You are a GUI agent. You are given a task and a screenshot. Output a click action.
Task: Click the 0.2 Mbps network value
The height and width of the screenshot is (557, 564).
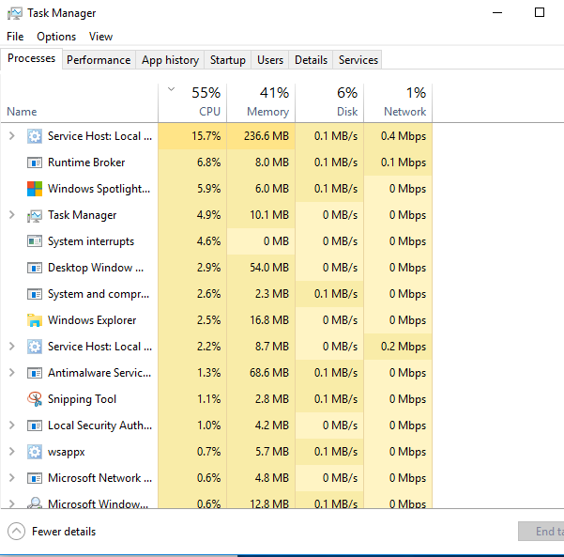404,347
